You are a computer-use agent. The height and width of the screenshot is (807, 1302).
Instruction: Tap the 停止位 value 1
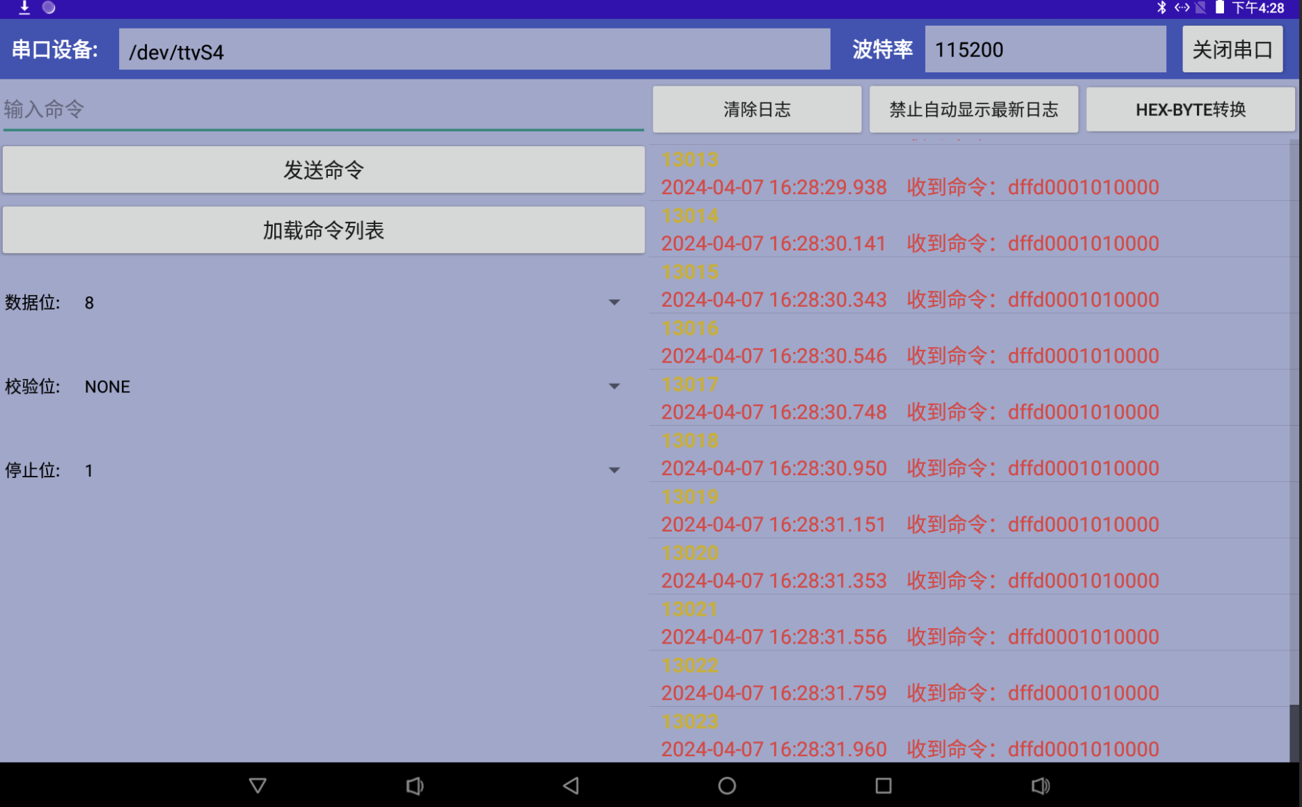point(89,471)
